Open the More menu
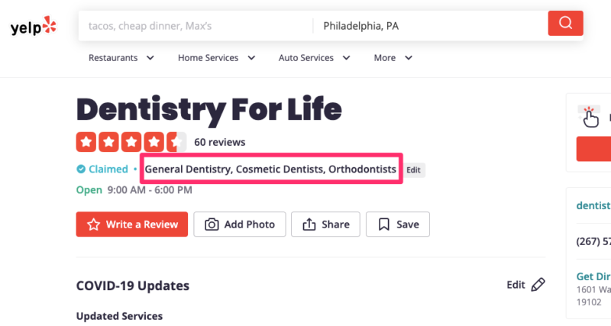Image resolution: width=611 pixels, height=326 pixels. click(x=393, y=58)
